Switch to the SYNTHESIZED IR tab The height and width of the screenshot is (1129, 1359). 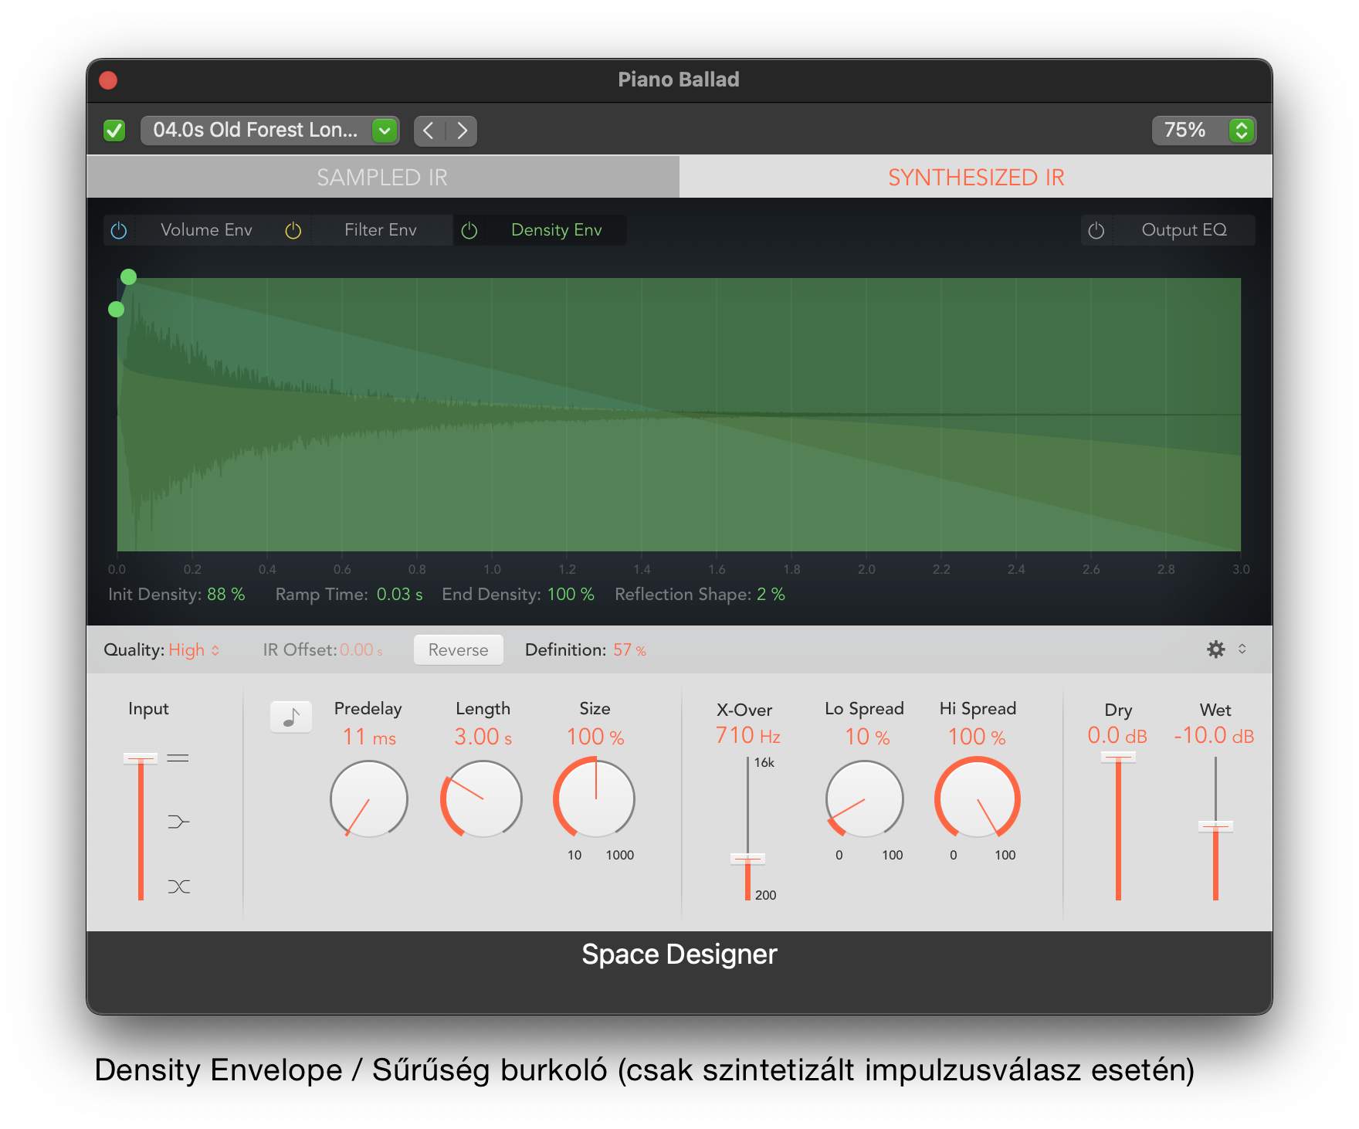pyautogui.click(x=976, y=177)
